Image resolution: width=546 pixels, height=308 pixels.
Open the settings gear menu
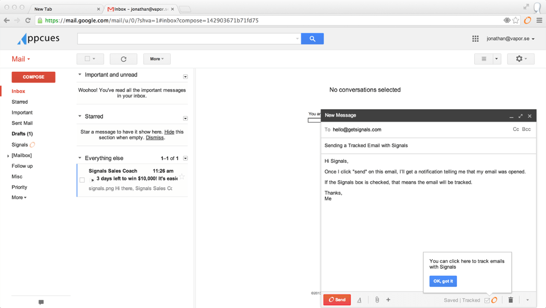tap(521, 59)
